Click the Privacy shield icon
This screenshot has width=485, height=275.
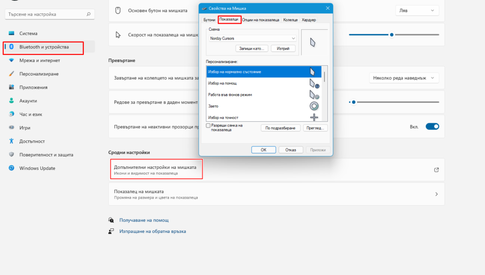11,154
